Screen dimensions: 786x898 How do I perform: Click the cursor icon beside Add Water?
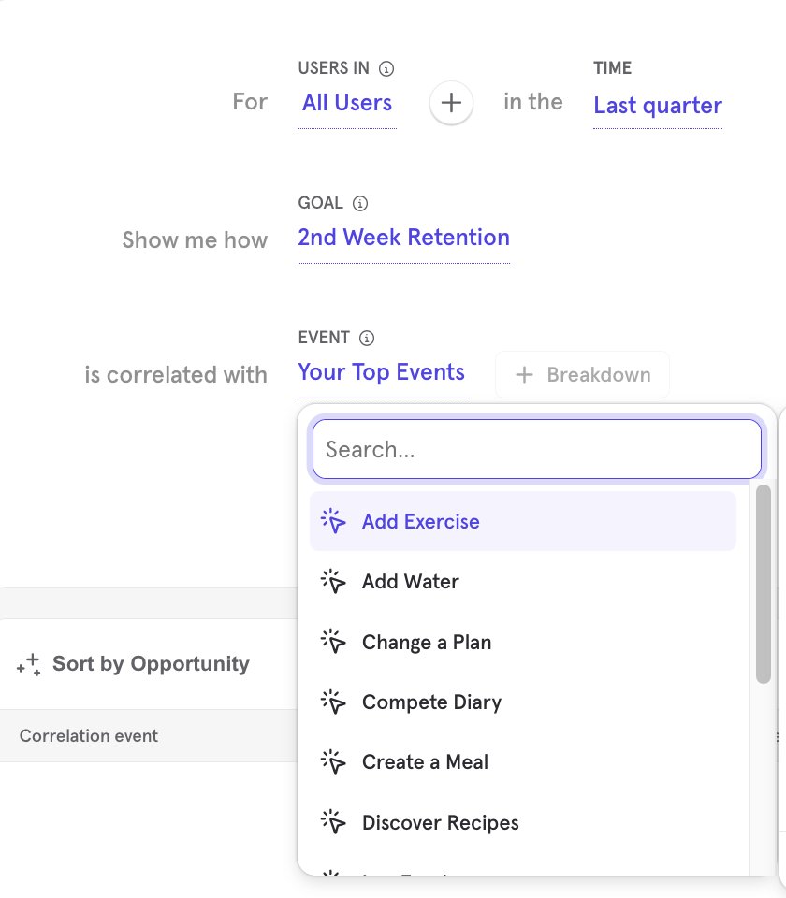tap(333, 582)
